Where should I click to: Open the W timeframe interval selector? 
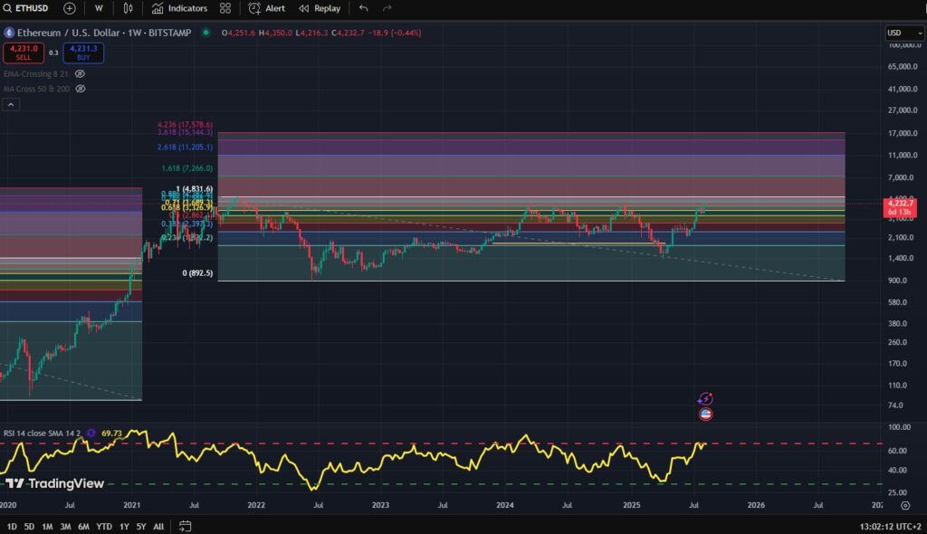coord(99,8)
